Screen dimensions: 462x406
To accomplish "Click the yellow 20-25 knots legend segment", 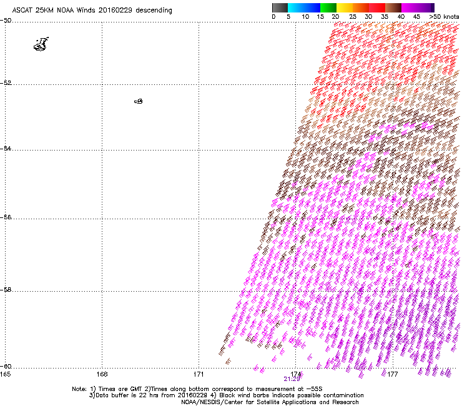I will [x=345, y=7].
